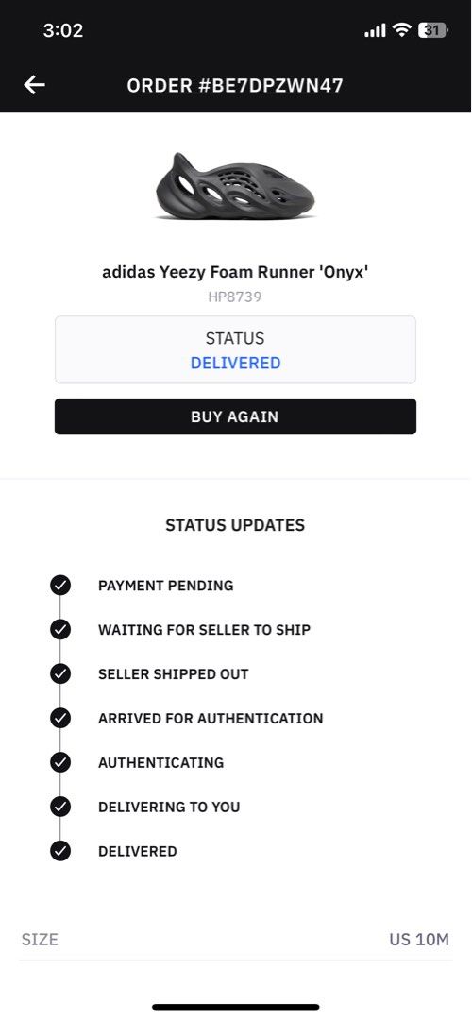Tap the Size US 10M row
This screenshot has width=472, height=1020.
coord(235,940)
